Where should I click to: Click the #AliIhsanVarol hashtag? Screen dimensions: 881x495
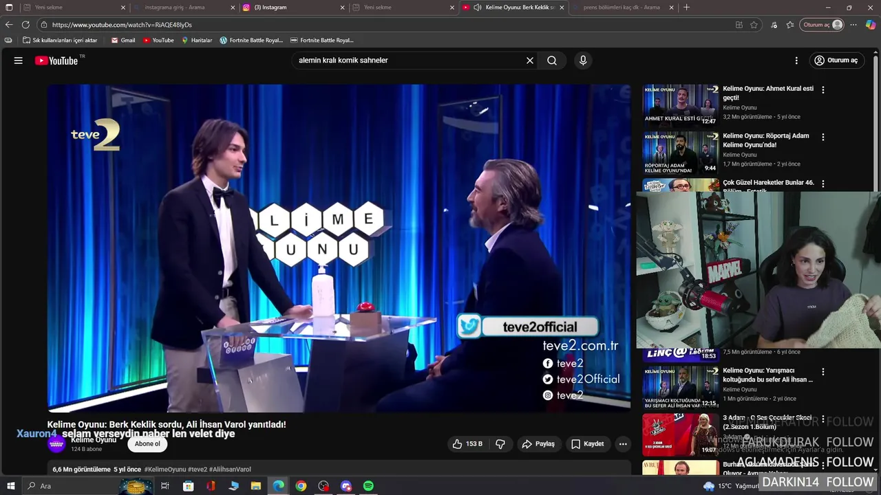coord(230,470)
